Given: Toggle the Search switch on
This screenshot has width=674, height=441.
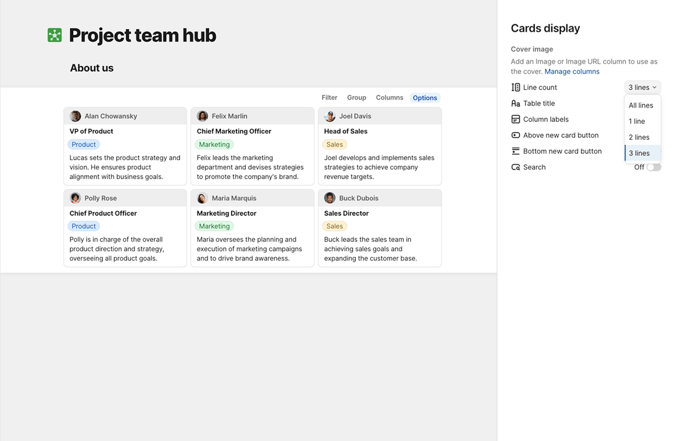Looking at the screenshot, I should pyautogui.click(x=653, y=167).
